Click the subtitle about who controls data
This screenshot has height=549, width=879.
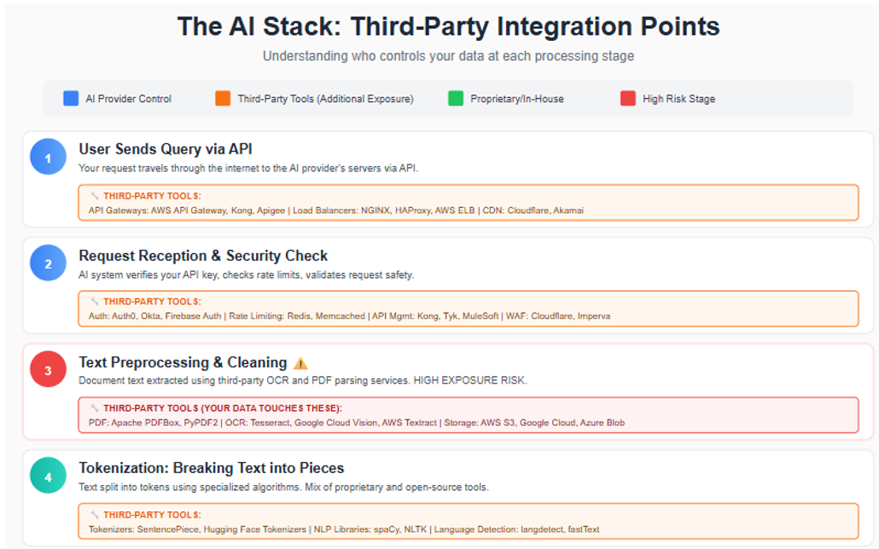(x=448, y=56)
